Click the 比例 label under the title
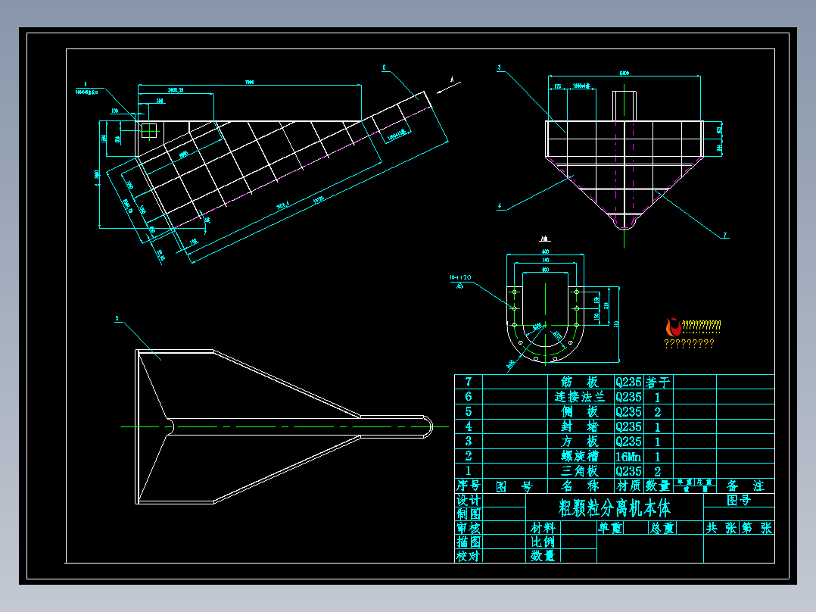The image size is (816, 612). click(x=543, y=542)
